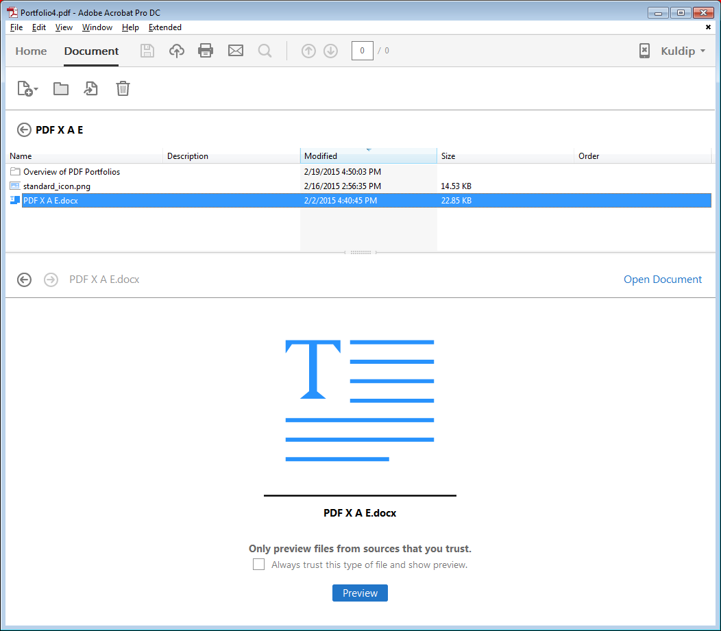Click the large text document preview graphic
Screen dimensions: 721x631
pyautogui.click(x=360, y=400)
